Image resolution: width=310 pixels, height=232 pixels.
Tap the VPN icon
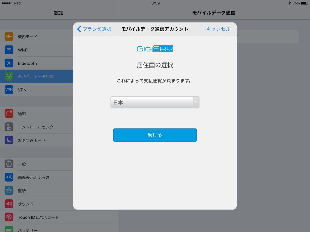click(9, 90)
